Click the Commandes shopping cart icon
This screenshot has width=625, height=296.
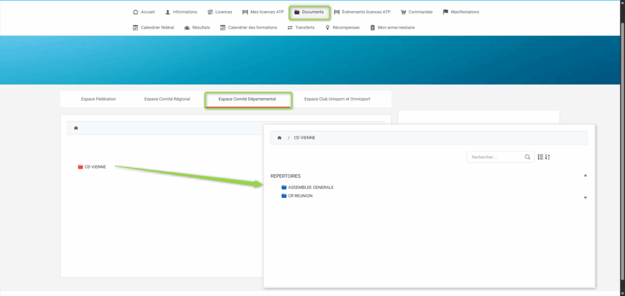(403, 12)
